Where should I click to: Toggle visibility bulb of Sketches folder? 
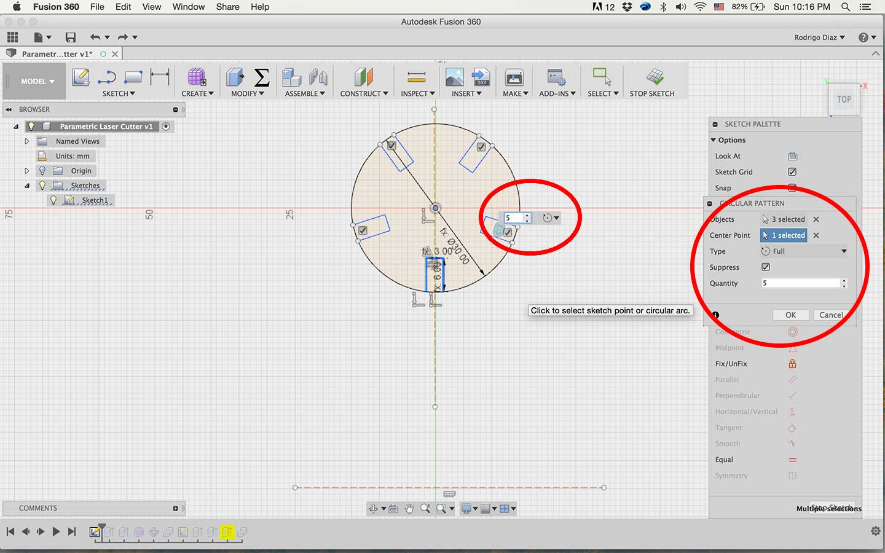(42, 186)
